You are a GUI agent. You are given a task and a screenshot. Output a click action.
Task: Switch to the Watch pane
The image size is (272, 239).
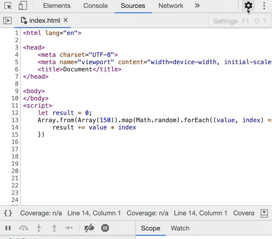tap(180, 228)
